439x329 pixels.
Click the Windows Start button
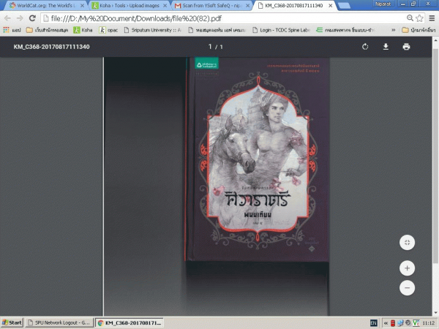[12, 322]
